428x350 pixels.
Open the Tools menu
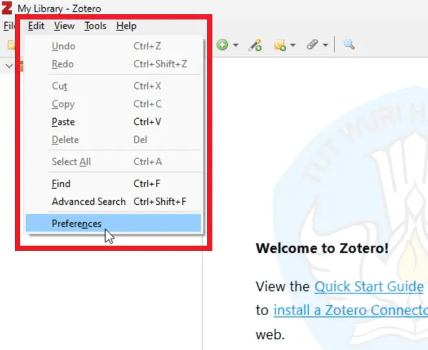[x=95, y=26]
